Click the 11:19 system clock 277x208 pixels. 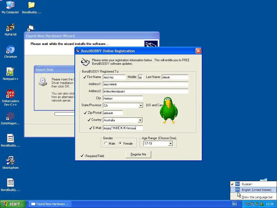[270, 204]
